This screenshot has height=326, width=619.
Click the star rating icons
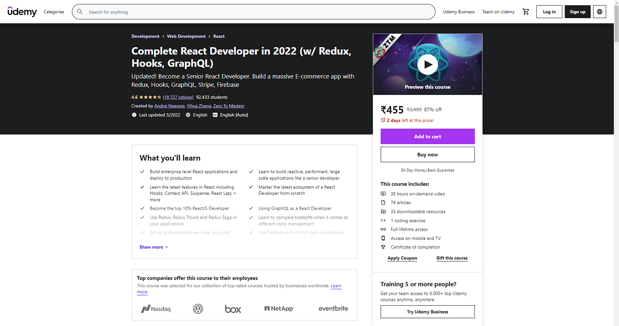150,97
